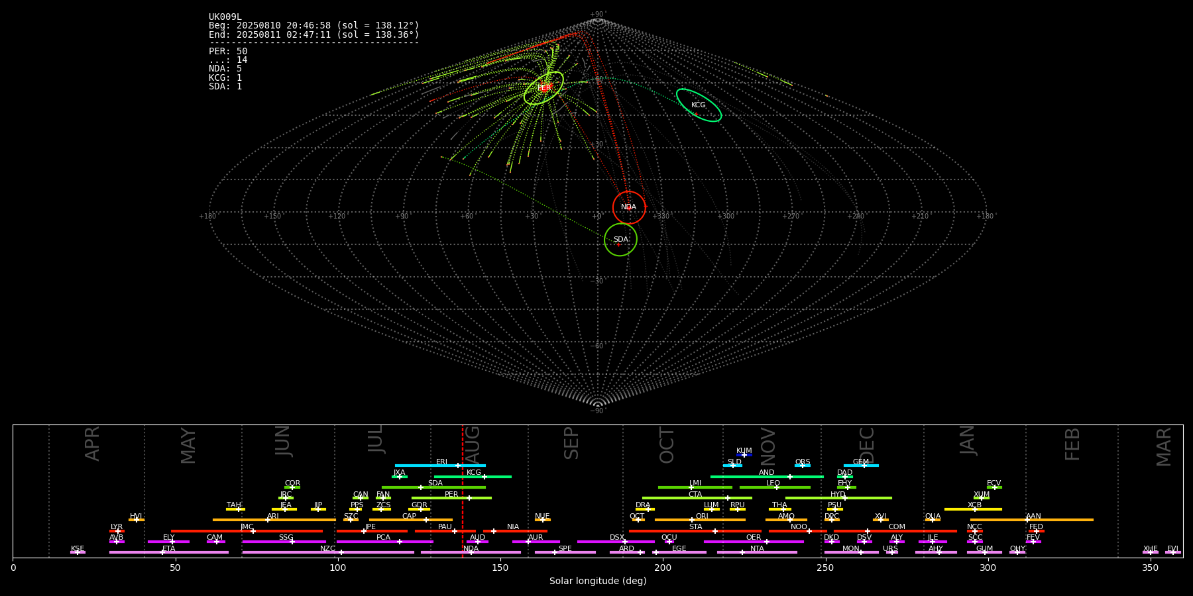Click the 'Solar longitude (deg)' axis title
The image size is (1193, 596).
click(598, 581)
